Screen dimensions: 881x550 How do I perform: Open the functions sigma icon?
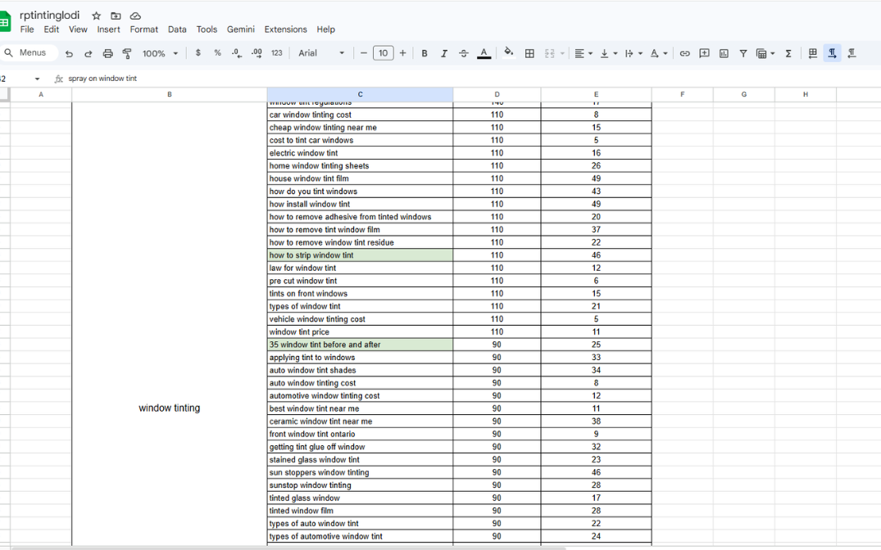tap(788, 53)
